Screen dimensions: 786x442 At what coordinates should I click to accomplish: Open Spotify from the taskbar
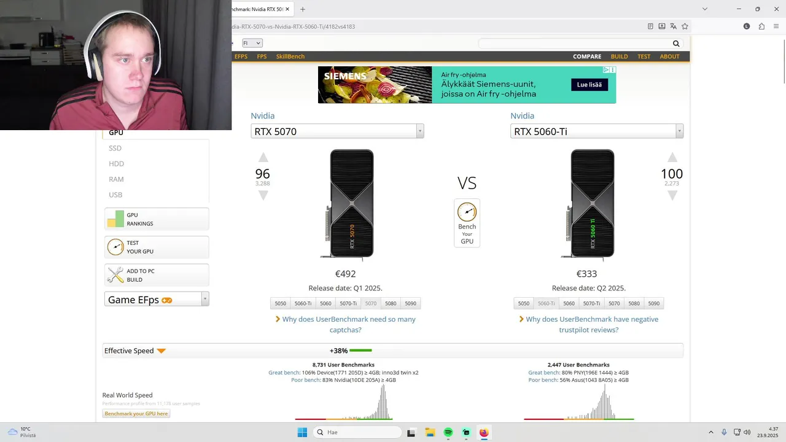[x=448, y=432]
